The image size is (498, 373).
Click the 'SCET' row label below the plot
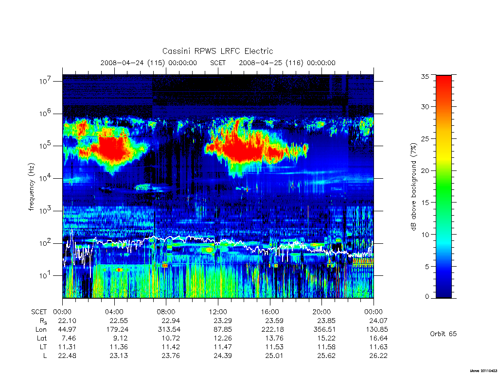pyautogui.click(x=39, y=312)
